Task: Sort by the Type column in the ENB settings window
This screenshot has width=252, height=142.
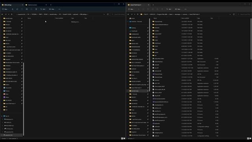Action: (72, 18)
